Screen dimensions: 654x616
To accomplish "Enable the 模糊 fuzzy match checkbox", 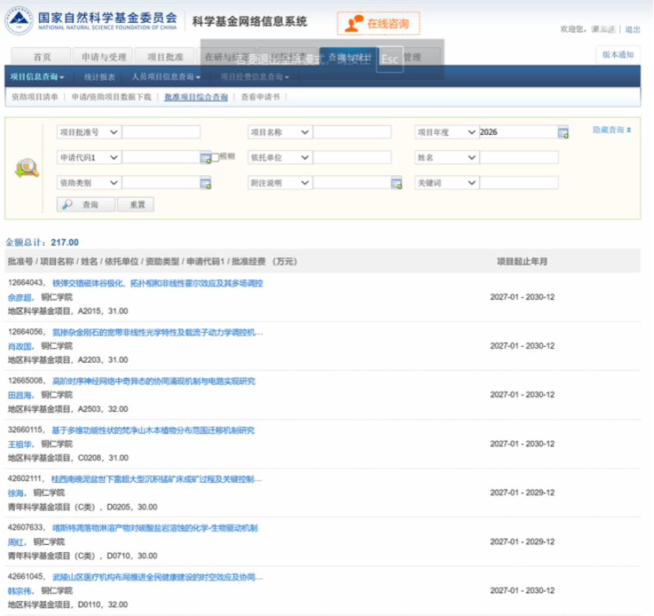I will pos(215,158).
